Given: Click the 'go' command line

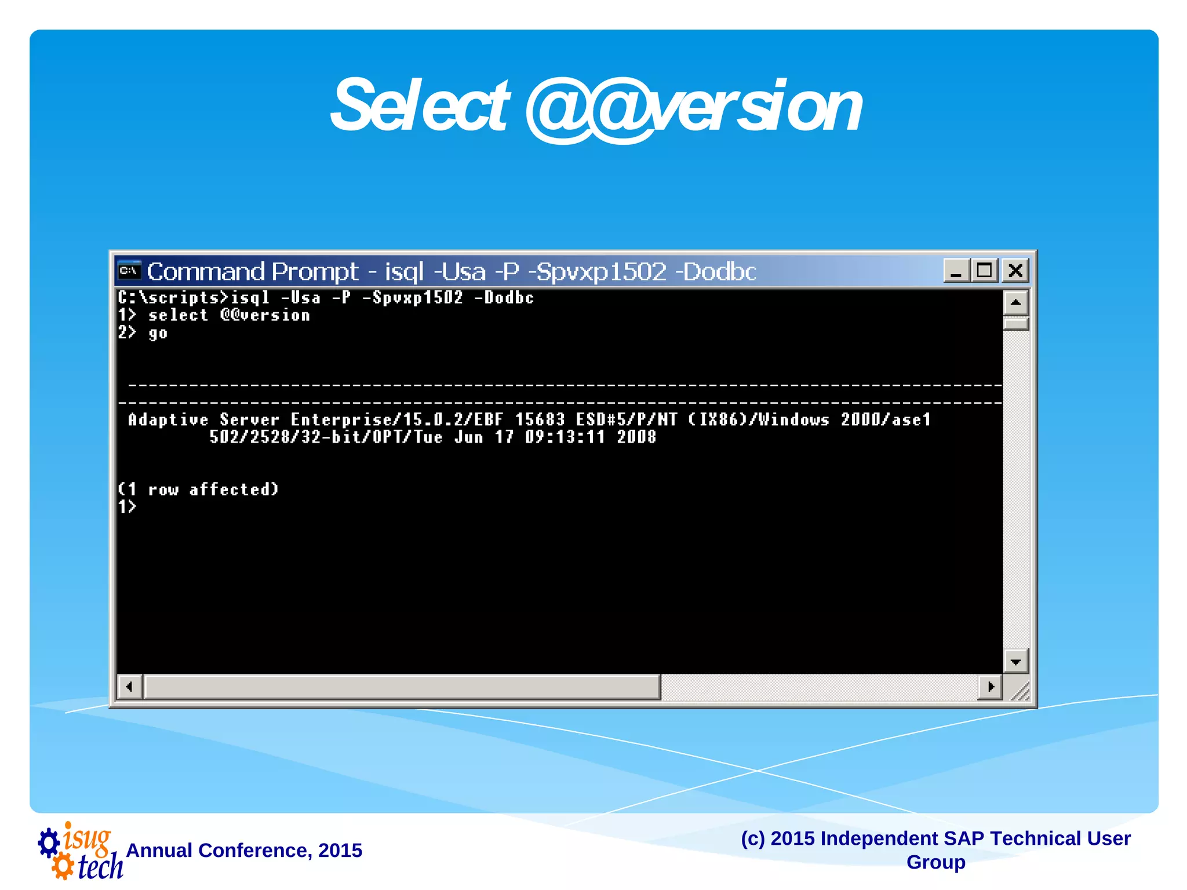Looking at the screenshot, I should tap(143, 333).
